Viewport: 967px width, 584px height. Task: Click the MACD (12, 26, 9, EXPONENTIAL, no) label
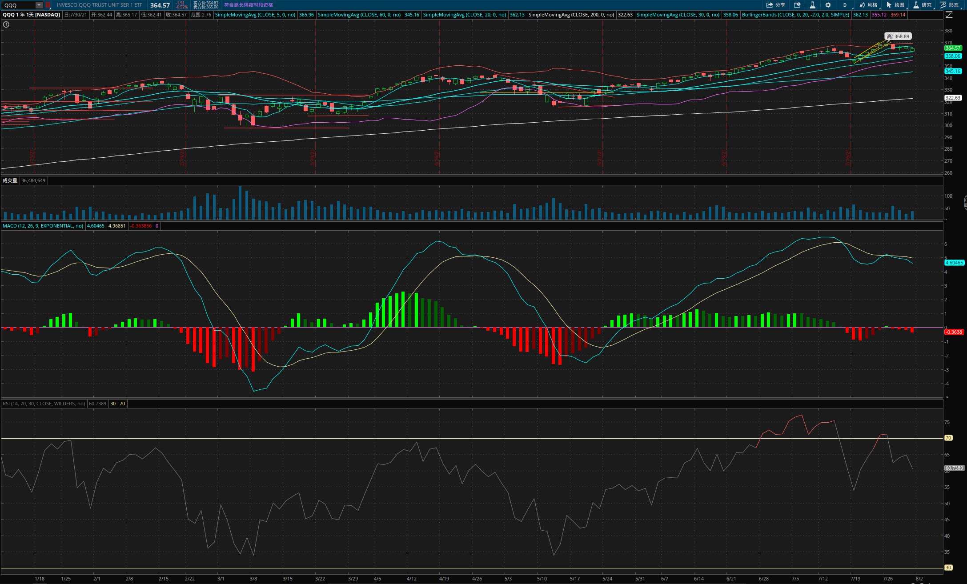[x=43, y=226]
